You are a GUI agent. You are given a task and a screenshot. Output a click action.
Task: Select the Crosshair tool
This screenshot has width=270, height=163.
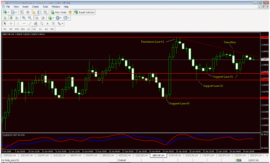[x=11, y=24]
